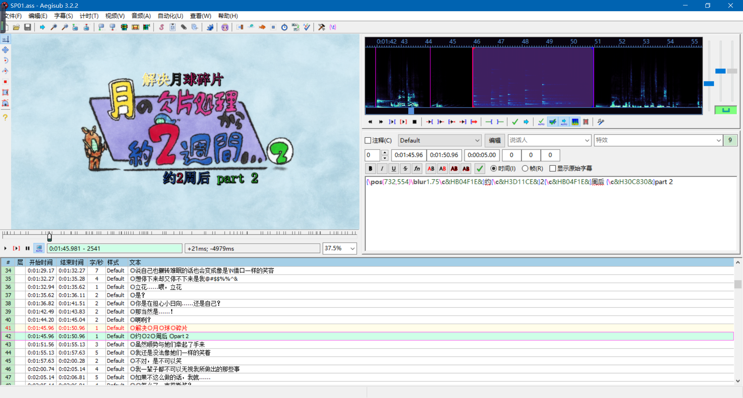Click the Jump to blue arrow icon

tap(43, 27)
